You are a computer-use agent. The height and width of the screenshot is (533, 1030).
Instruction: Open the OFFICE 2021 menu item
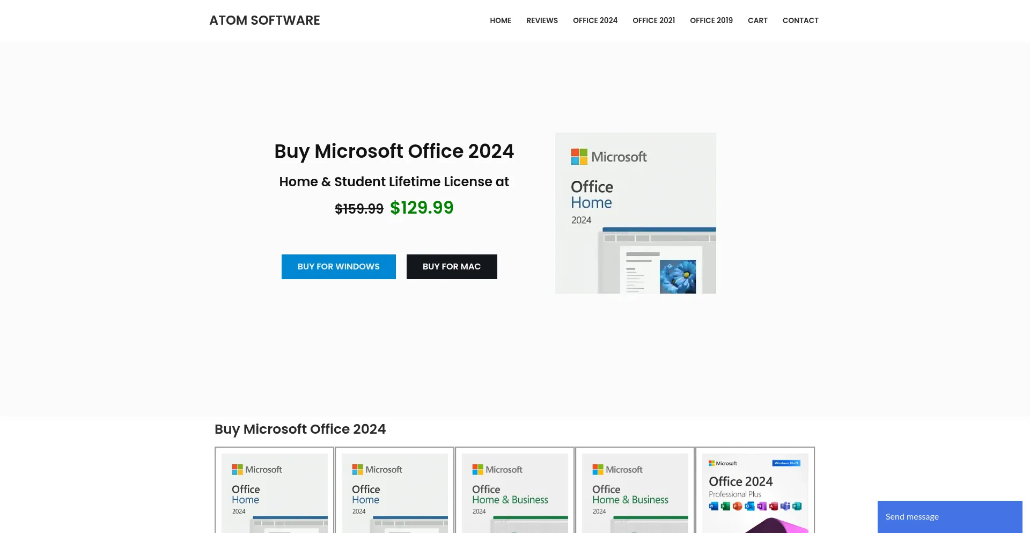pyautogui.click(x=653, y=20)
